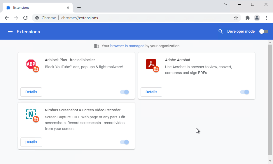Follow the "browser is managed" link
Image resolution: width=273 pixels, height=164 pixels.
click(127, 46)
